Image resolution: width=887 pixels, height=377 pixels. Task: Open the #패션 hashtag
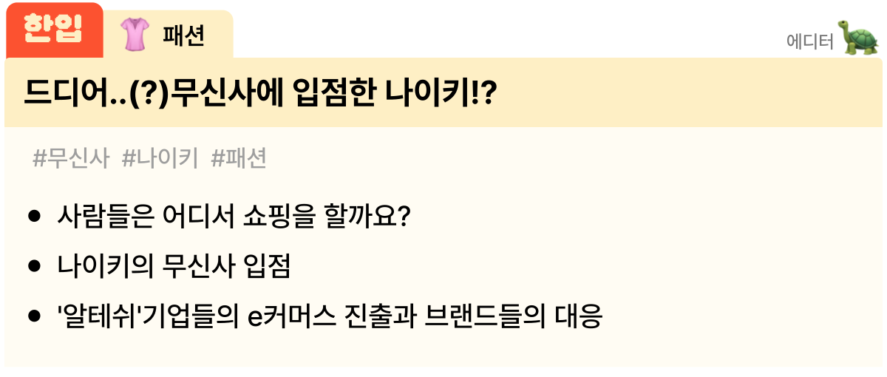click(x=239, y=158)
